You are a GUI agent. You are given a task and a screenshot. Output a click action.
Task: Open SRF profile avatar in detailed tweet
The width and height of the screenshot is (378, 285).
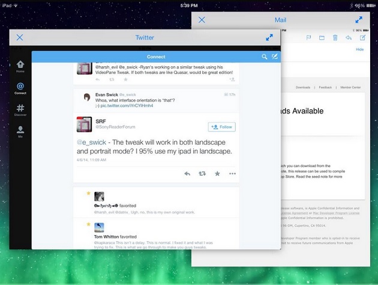(x=84, y=124)
